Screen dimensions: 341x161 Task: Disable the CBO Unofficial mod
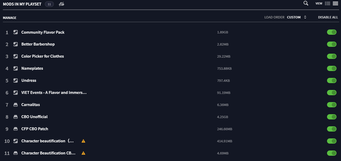pos(332,117)
